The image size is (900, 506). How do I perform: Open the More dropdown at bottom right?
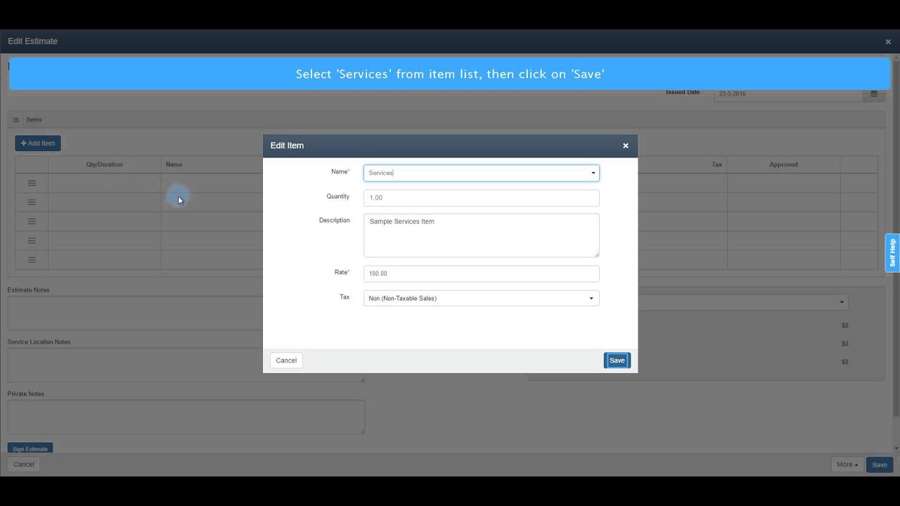847,465
